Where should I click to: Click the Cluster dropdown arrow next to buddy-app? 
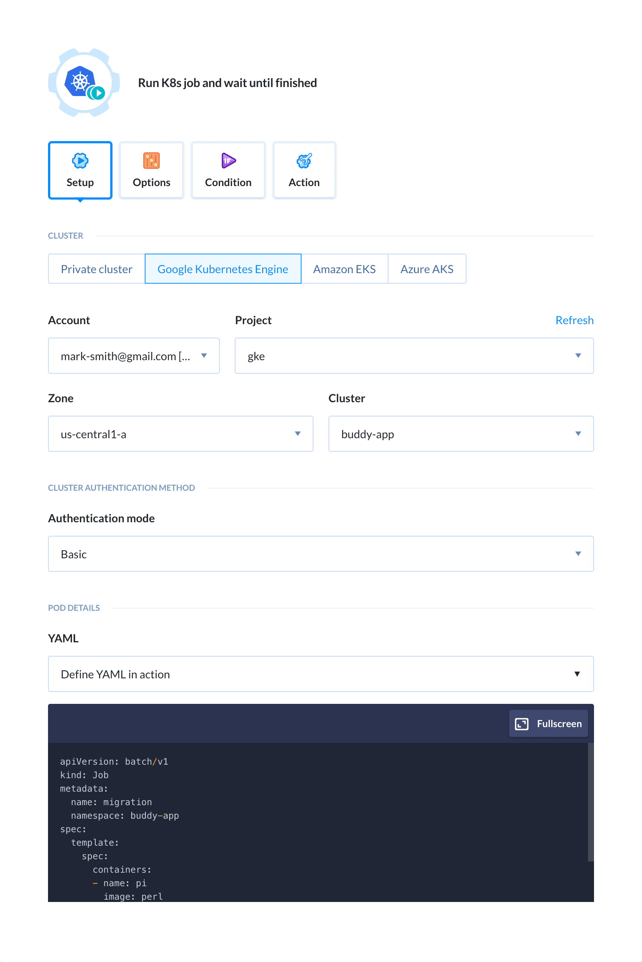[x=578, y=434]
